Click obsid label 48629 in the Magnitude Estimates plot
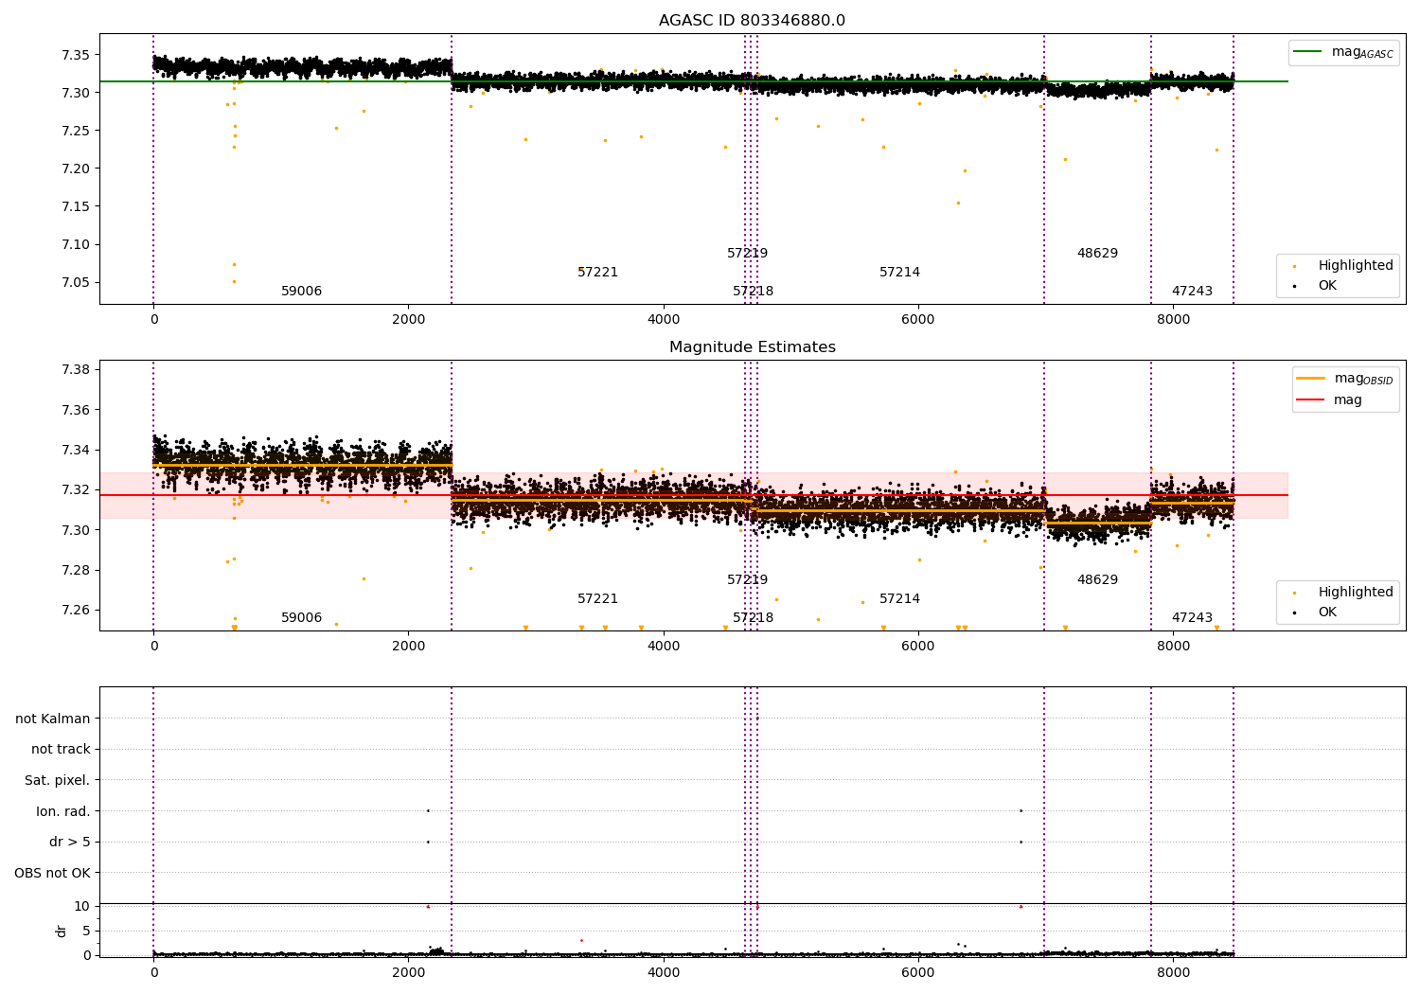Viewport: 1420px width, 994px height. (1097, 580)
